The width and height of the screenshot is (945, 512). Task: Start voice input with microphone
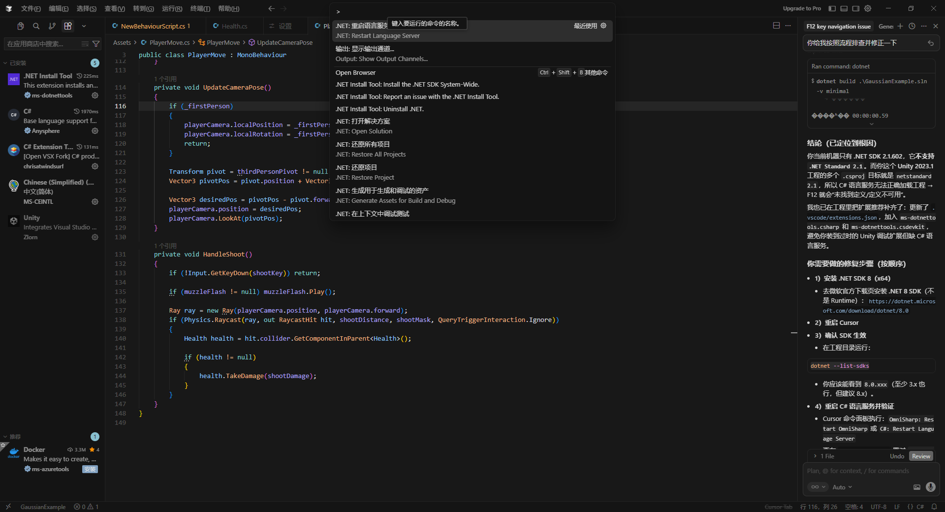pyautogui.click(x=931, y=487)
